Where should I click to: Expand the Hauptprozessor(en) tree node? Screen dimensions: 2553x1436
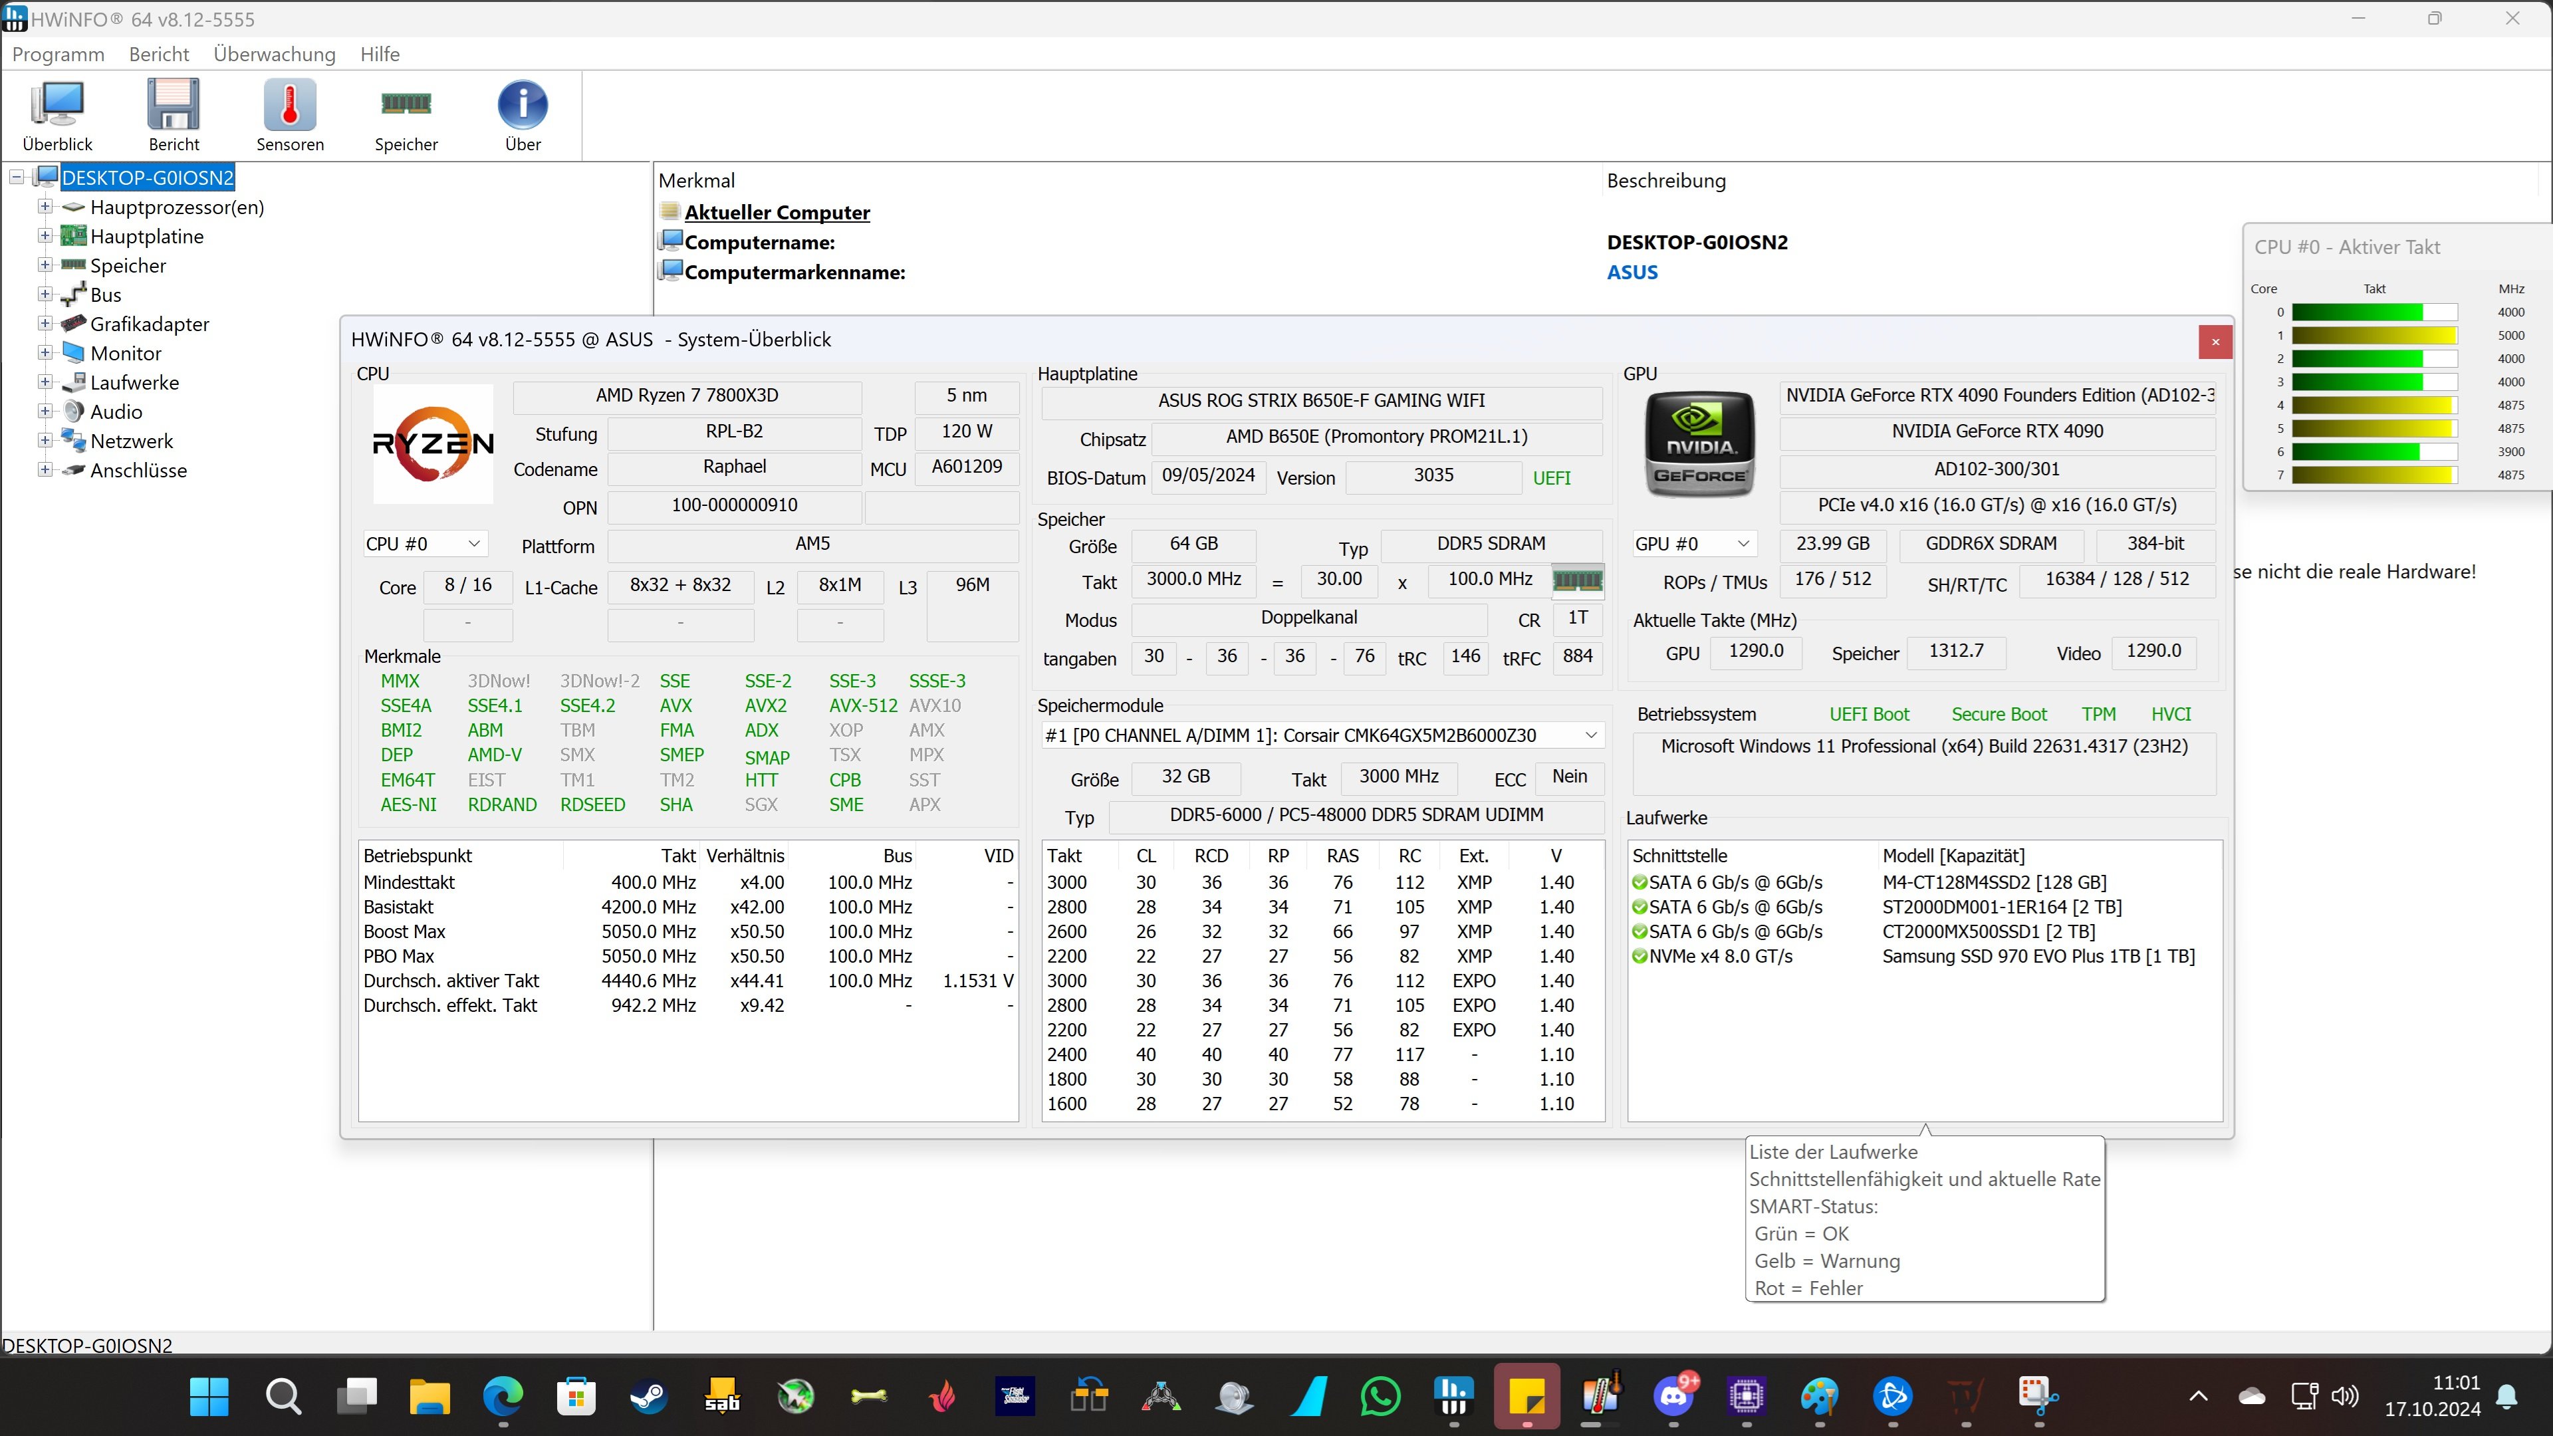(x=45, y=207)
